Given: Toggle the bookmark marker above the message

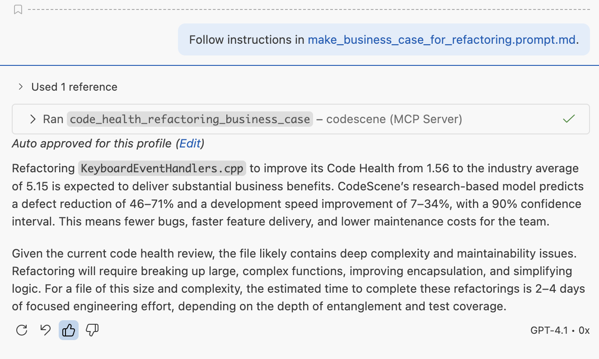Looking at the screenshot, I should click(x=18, y=9).
